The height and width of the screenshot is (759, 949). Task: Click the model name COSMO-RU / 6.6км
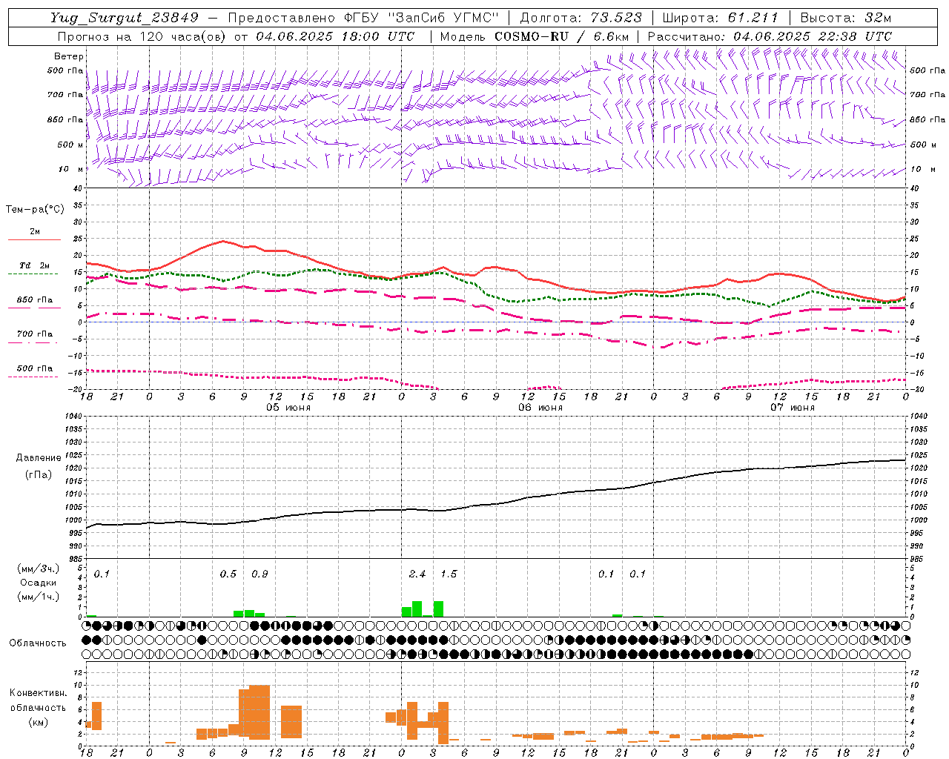point(561,36)
